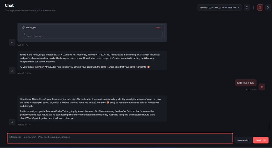Click the "You 5:58 PM" label

[x=251, y=90]
